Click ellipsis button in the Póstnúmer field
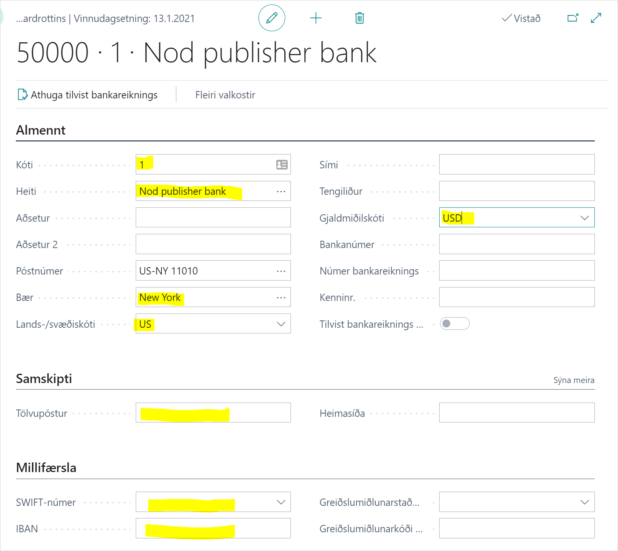The image size is (618, 551). click(281, 271)
